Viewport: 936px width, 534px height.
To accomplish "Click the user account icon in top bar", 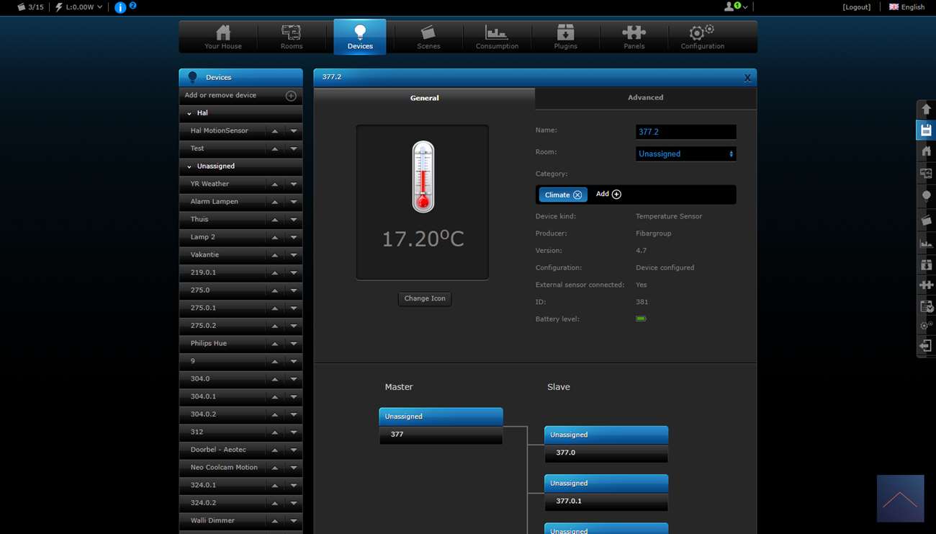I will (730, 6).
